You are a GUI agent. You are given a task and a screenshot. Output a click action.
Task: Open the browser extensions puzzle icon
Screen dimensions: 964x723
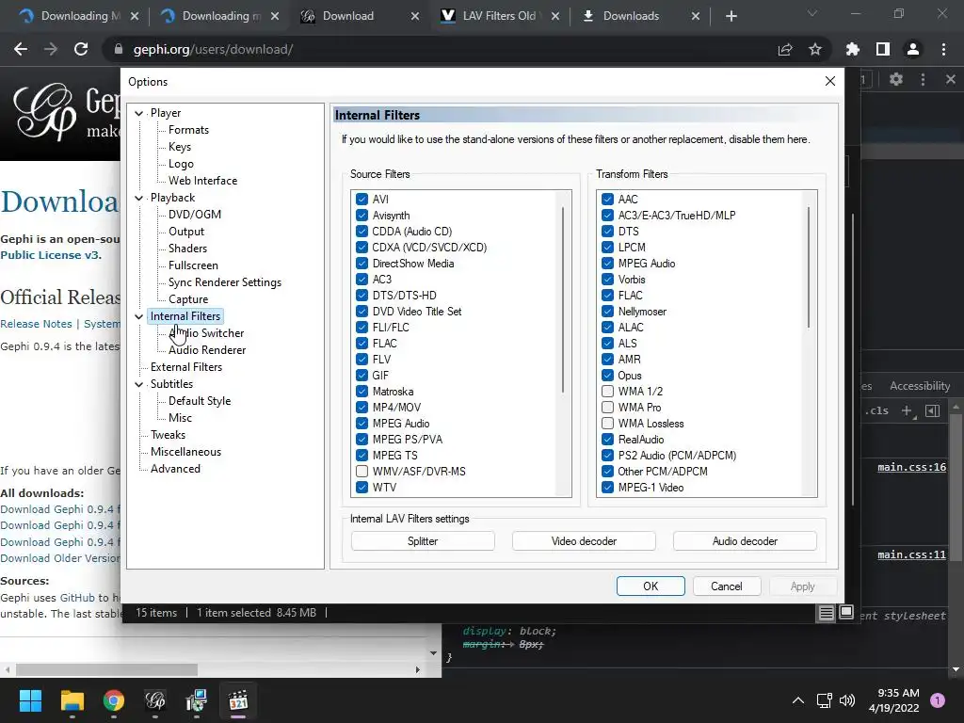[853, 49]
